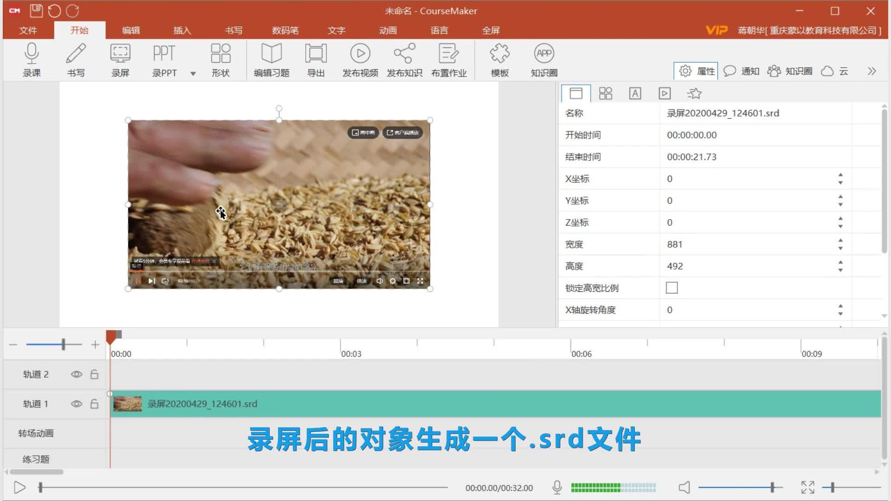The height and width of the screenshot is (501, 891).
Task: Switch to the 插入 ribbon tab
Action: pos(182,30)
